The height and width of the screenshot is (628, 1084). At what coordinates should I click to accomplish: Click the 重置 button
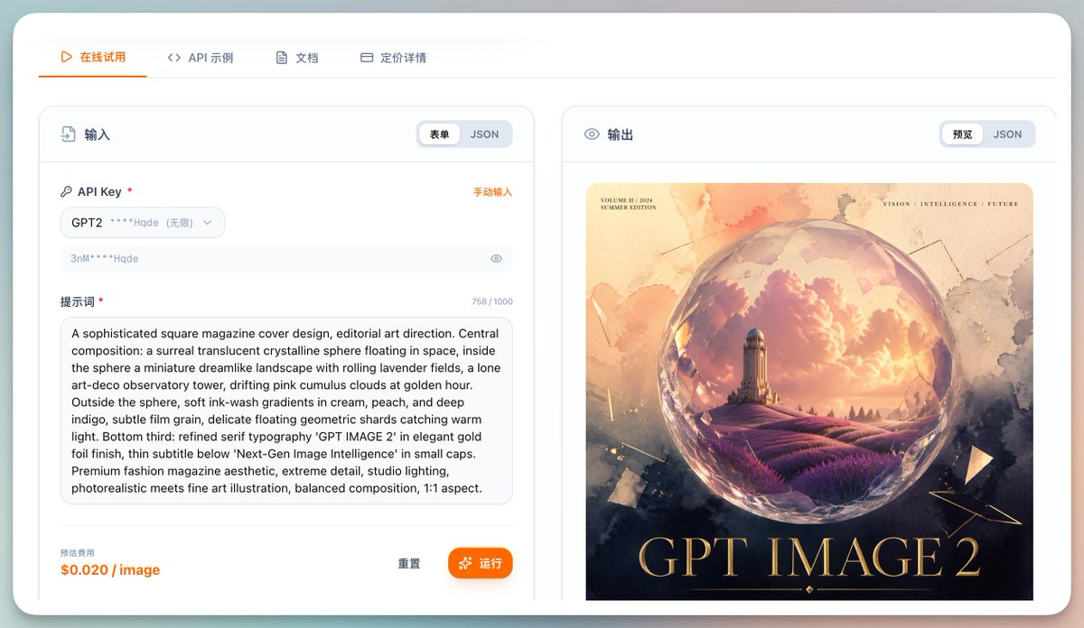409,564
